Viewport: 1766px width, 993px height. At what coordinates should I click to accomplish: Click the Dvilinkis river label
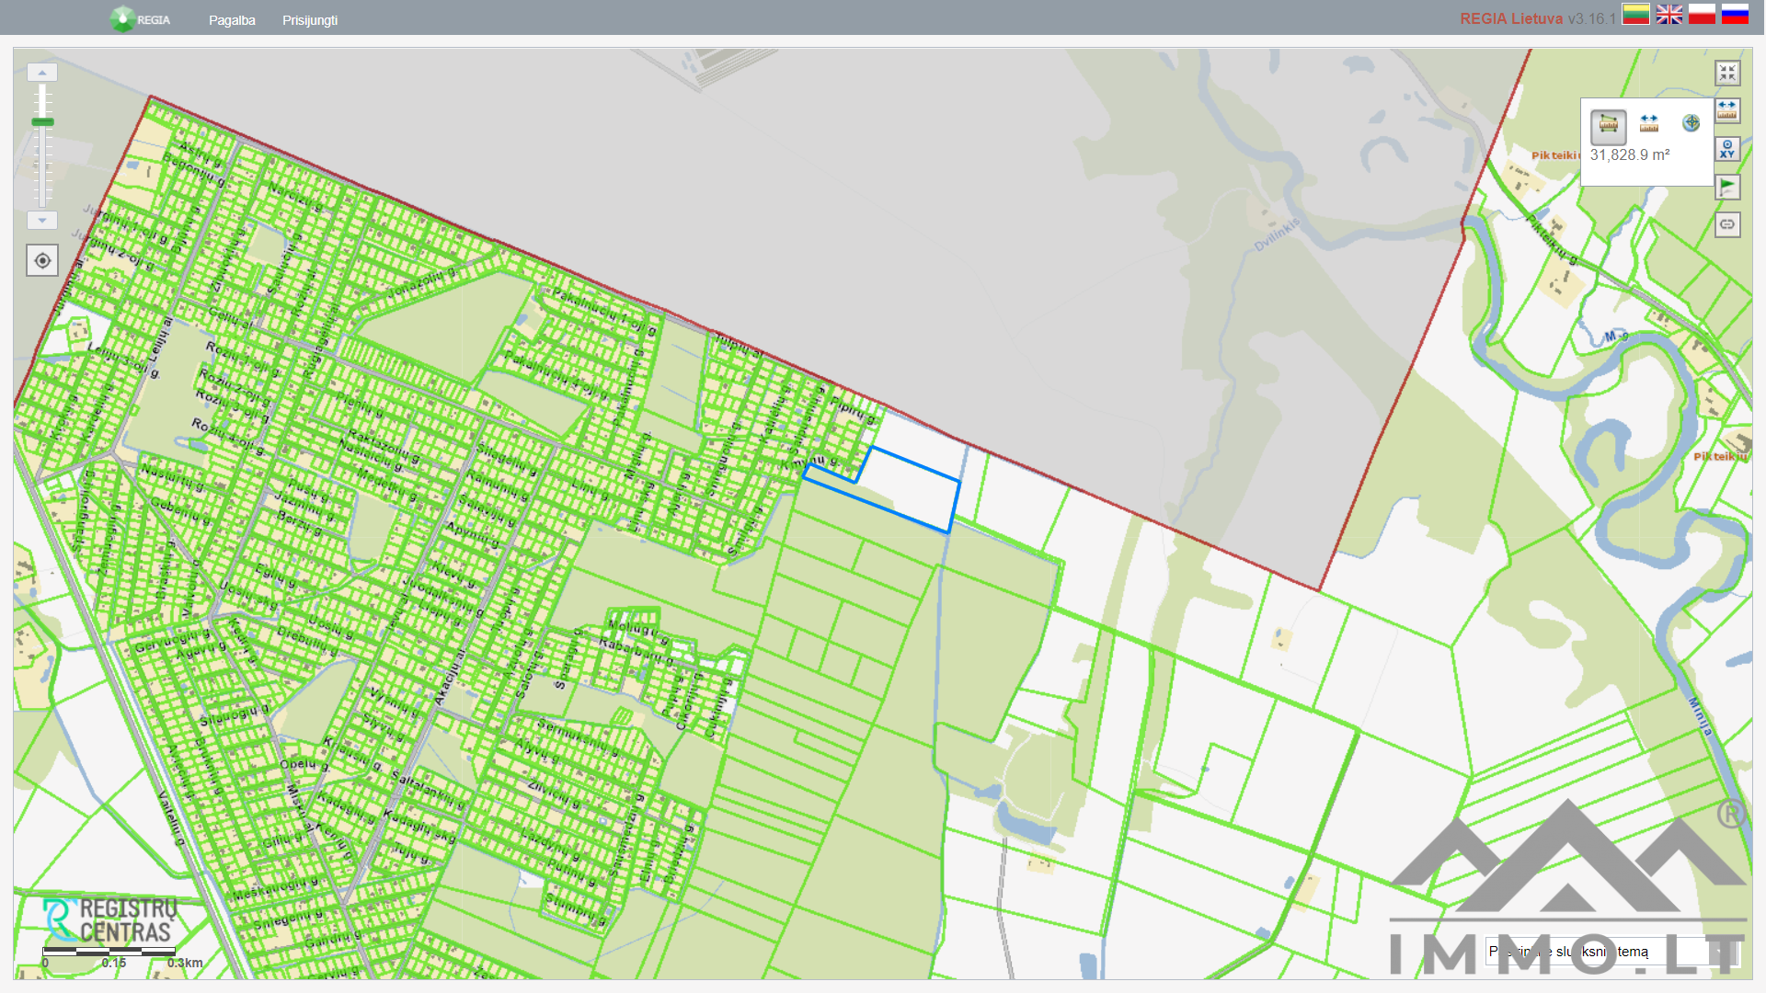coord(1278,234)
